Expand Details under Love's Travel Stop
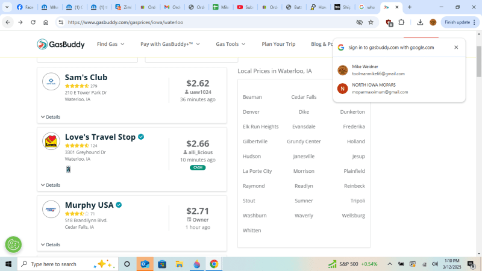 tap(51, 185)
